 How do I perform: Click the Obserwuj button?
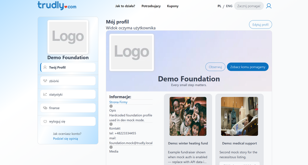[x=215, y=67]
